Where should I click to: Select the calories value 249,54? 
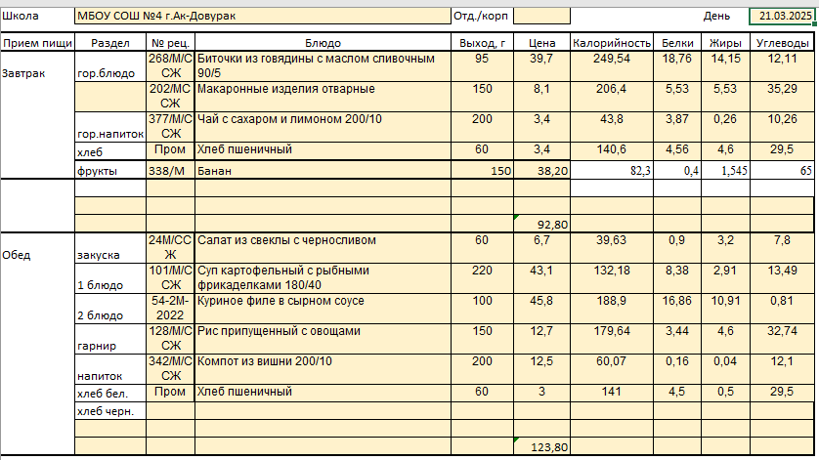(x=612, y=60)
